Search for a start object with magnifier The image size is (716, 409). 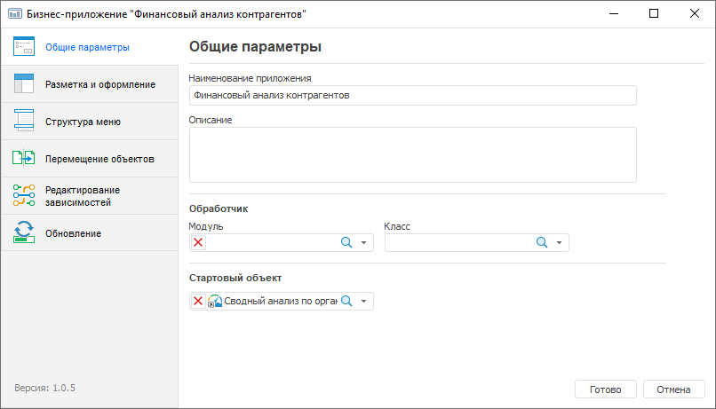pyautogui.click(x=346, y=302)
